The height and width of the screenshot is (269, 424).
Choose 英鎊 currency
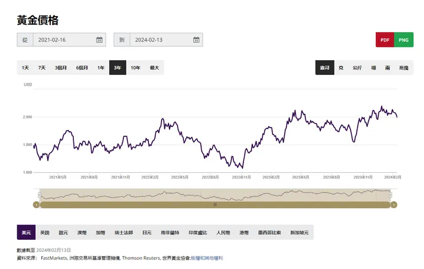click(45, 232)
